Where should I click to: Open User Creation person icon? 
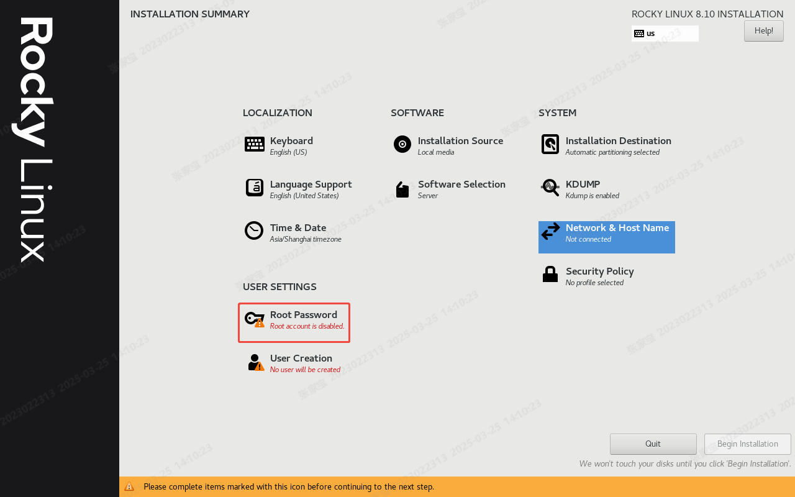[x=255, y=362]
